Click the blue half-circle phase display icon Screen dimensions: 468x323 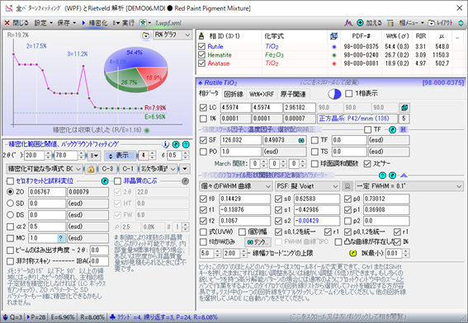click(334, 94)
